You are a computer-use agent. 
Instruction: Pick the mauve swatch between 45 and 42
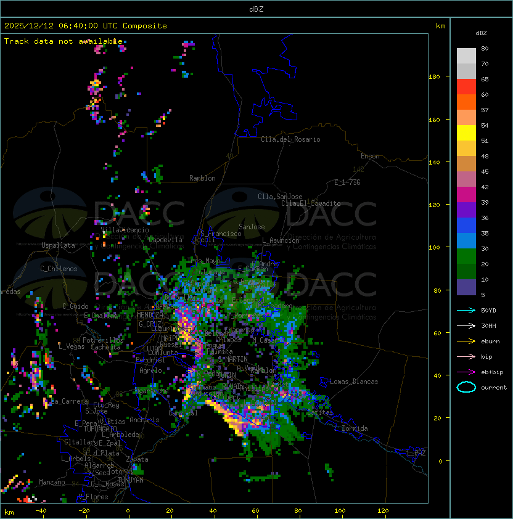(x=466, y=179)
